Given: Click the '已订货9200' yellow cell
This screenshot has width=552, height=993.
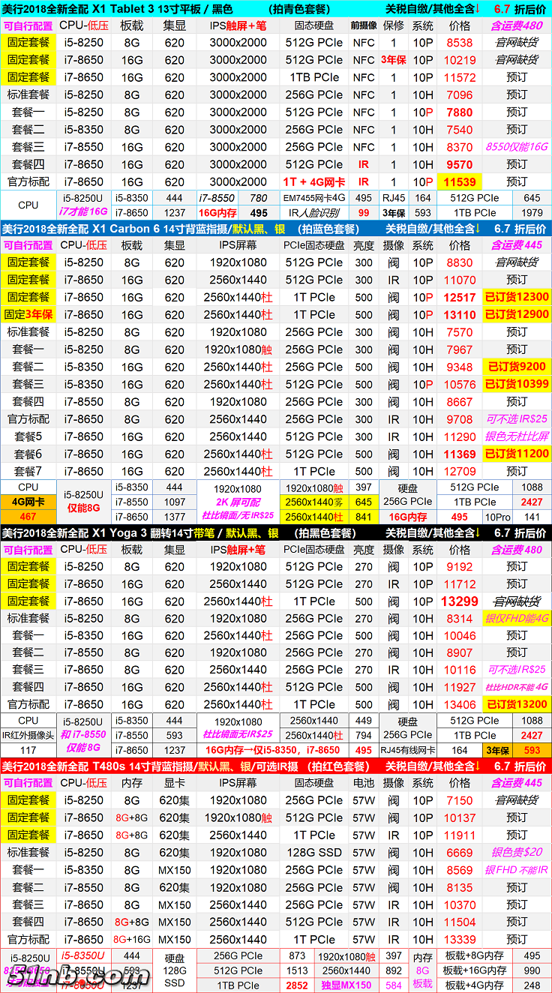Looking at the screenshot, I should click(x=517, y=367).
